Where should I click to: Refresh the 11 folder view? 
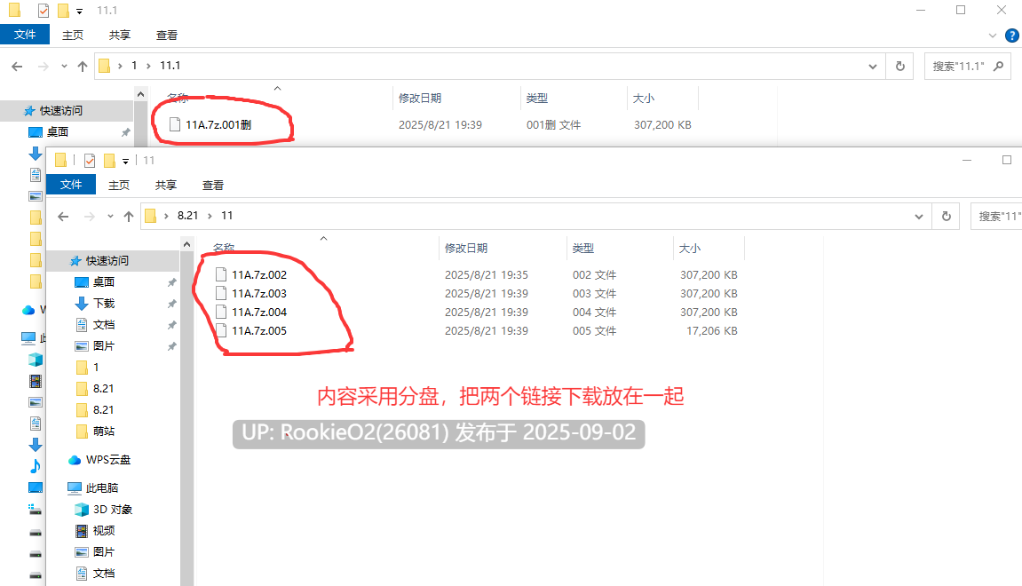(x=947, y=216)
